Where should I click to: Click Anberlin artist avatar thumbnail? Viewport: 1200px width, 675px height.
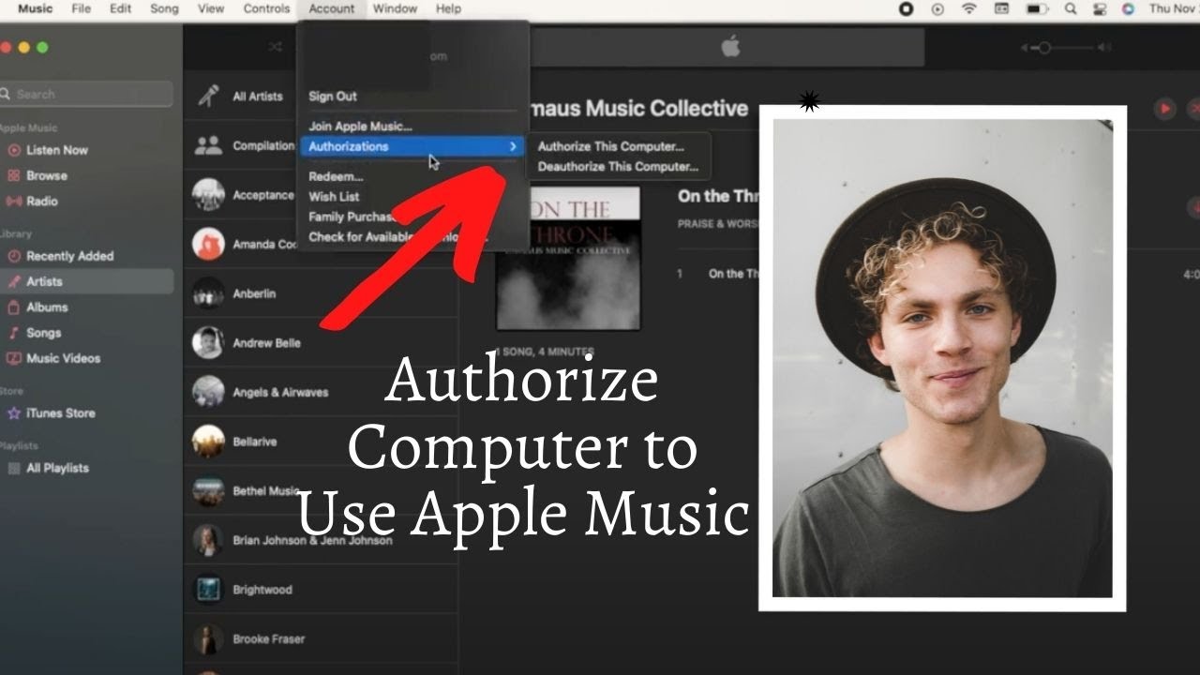(208, 293)
